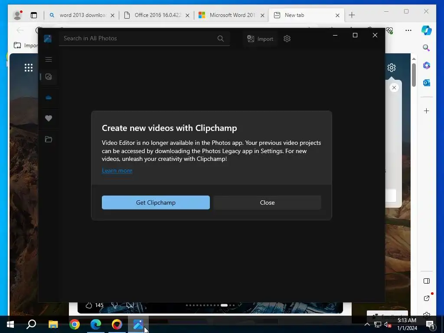
Task: Open Favorites heart sidebar icon
Action: (49, 118)
